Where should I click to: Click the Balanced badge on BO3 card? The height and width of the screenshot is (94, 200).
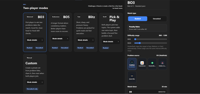click(x=30, y=17)
